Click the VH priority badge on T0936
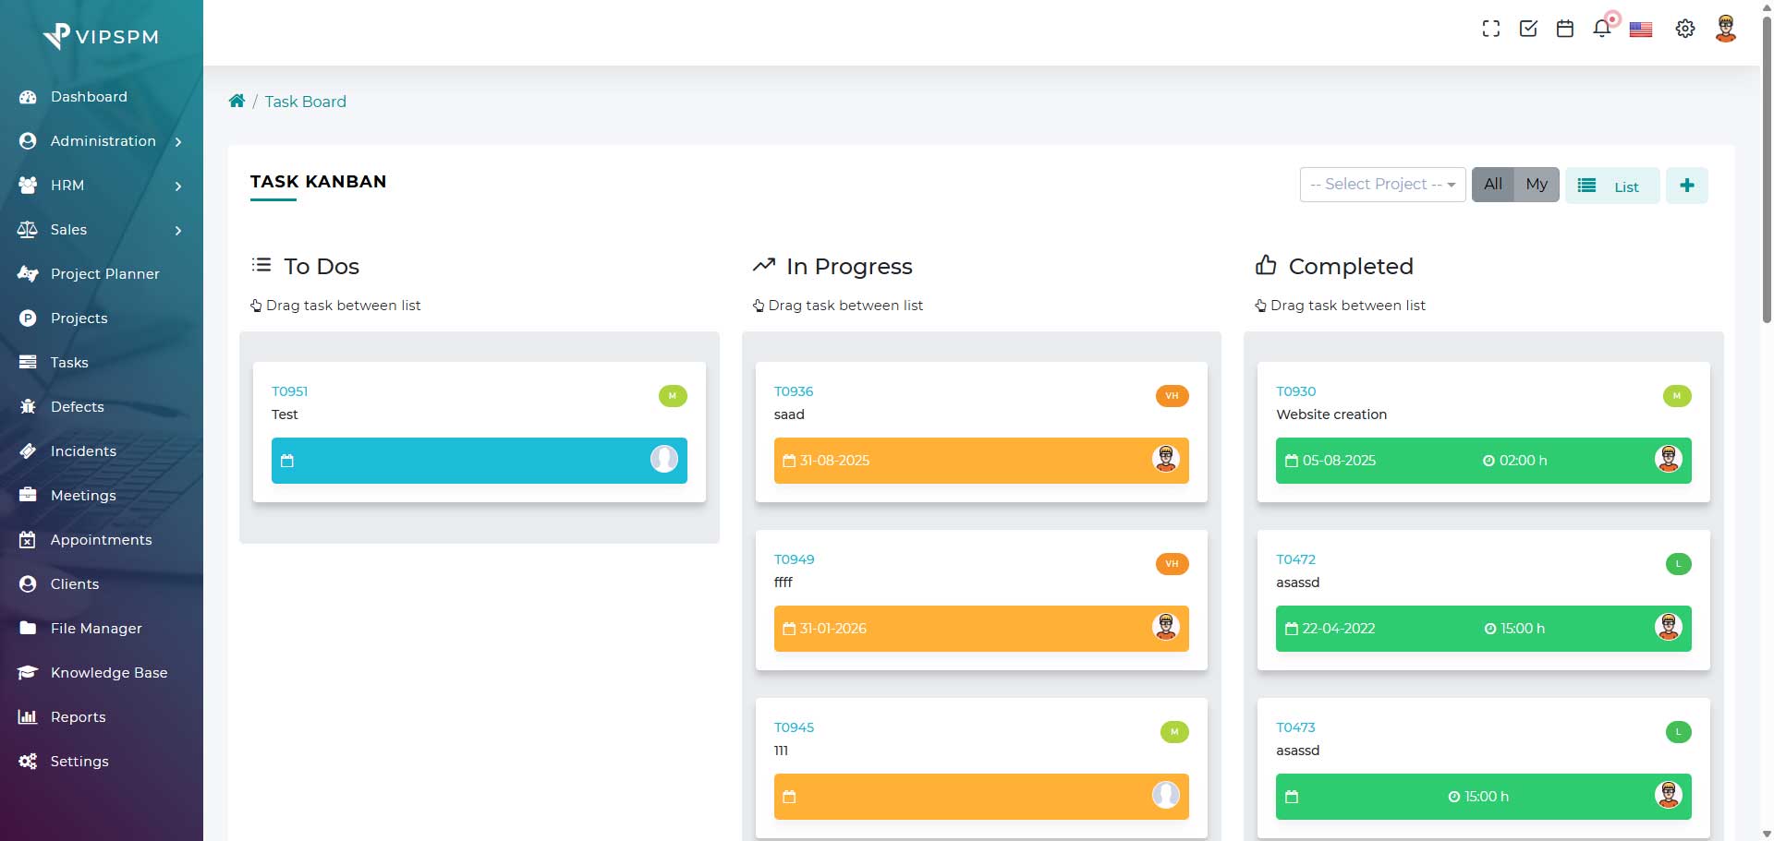The height and width of the screenshot is (841, 1774). pyautogui.click(x=1172, y=396)
